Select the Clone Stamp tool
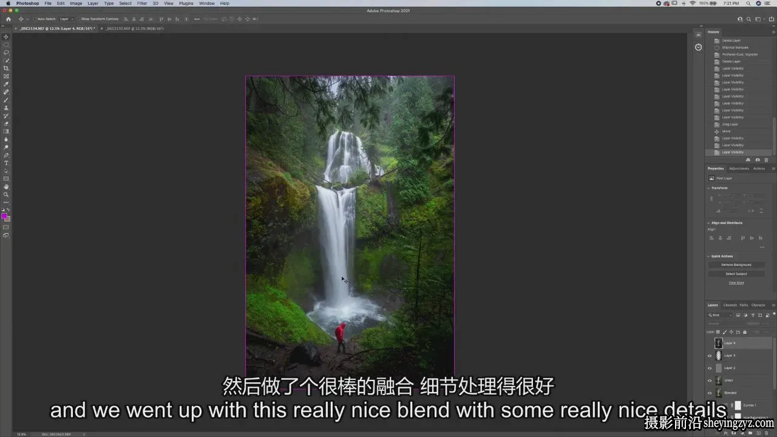This screenshot has height=437, width=777. click(x=6, y=108)
